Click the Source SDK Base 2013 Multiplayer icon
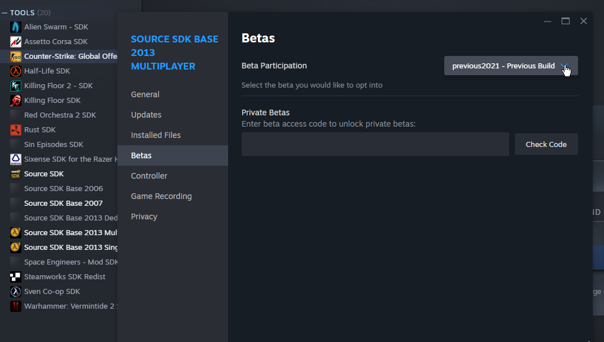The image size is (604, 342). coord(15,232)
